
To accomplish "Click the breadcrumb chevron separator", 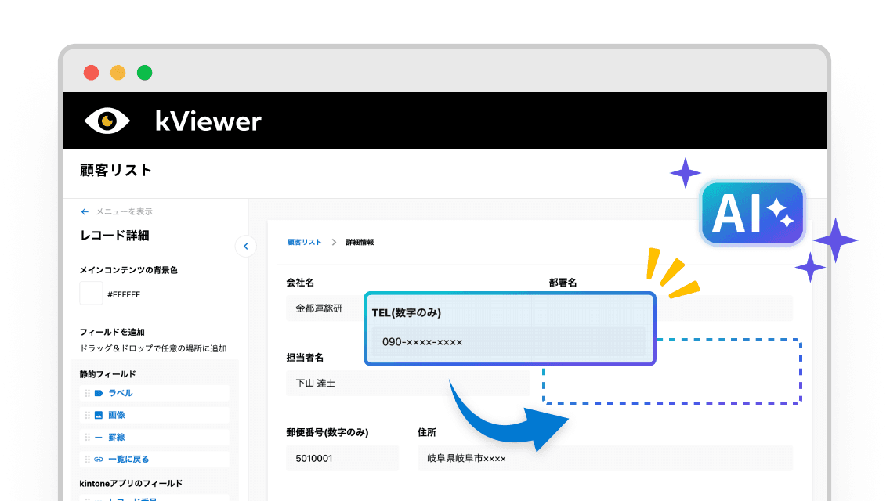I will point(334,242).
